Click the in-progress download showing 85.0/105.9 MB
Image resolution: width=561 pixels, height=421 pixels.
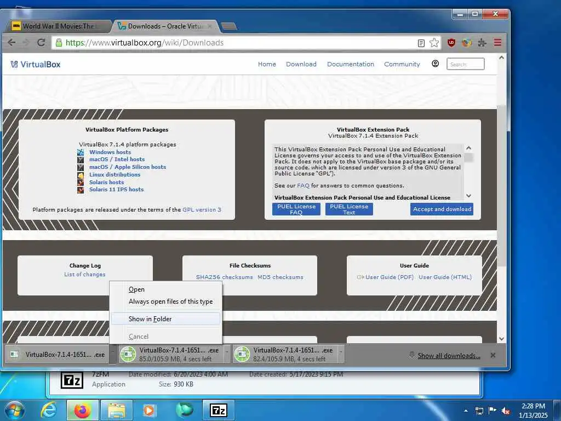pyautogui.click(x=171, y=354)
